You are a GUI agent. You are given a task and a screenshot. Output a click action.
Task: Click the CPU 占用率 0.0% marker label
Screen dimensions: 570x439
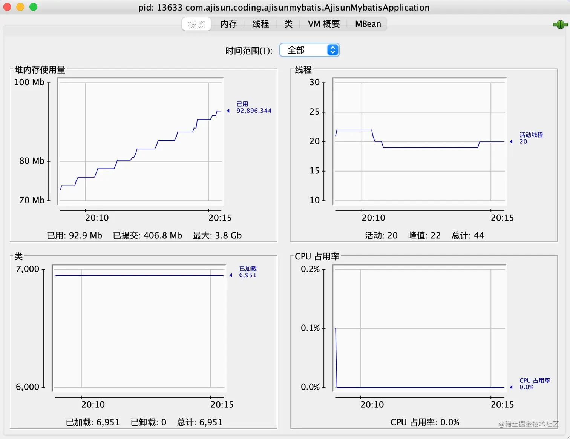535,384
